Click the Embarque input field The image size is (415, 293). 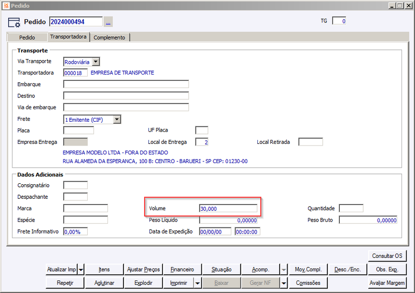[126, 84]
